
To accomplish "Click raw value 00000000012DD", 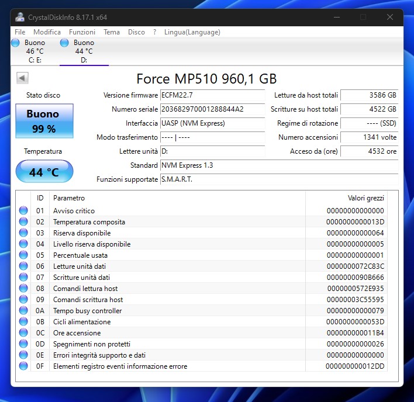I will click(x=355, y=366).
